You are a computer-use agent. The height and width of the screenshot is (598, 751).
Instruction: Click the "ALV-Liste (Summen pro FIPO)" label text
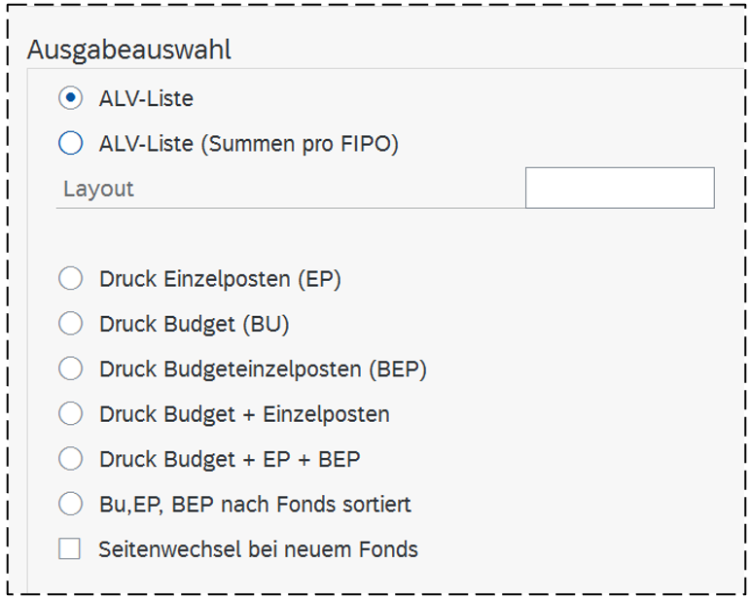point(249,144)
